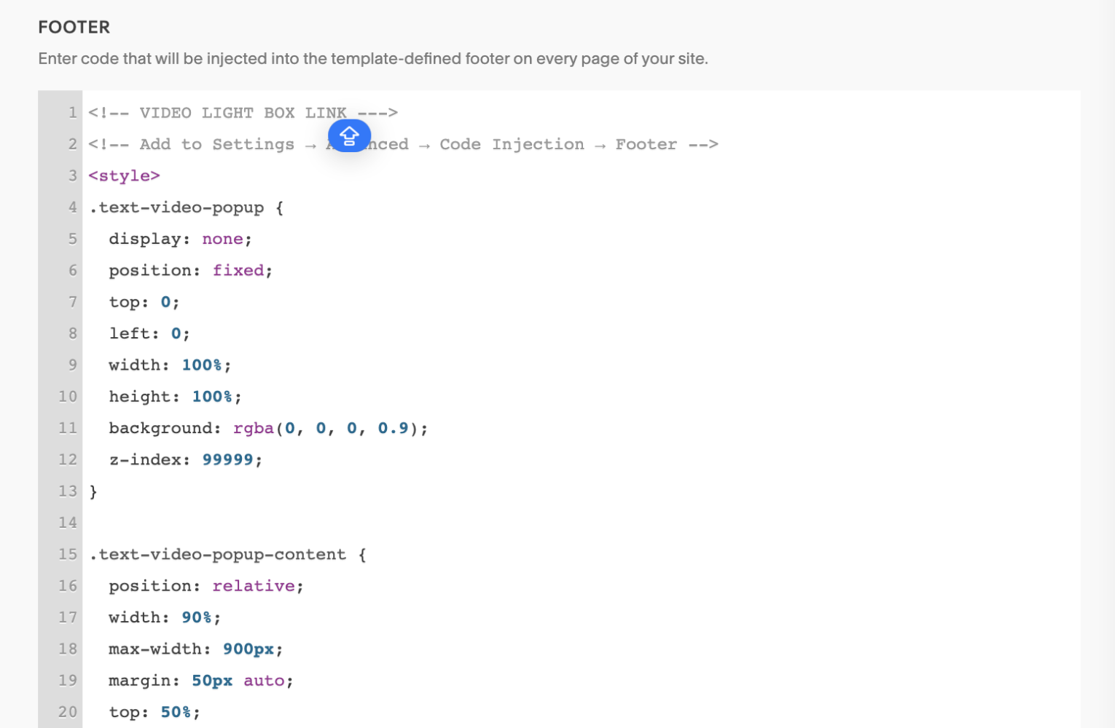The height and width of the screenshot is (728, 1115).
Task: Click the z-index: 99999; line
Action: (x=185, y=459)
